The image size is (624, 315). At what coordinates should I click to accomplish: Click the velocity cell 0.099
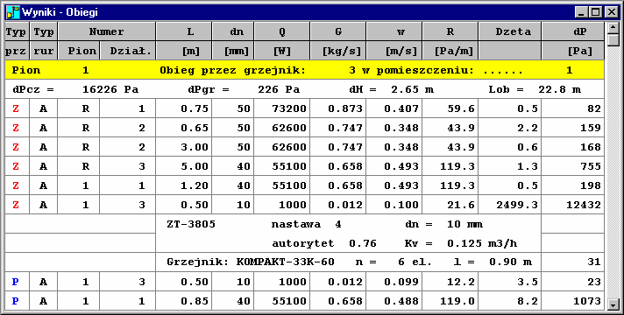pyautogui.click(x=394, y=282)
